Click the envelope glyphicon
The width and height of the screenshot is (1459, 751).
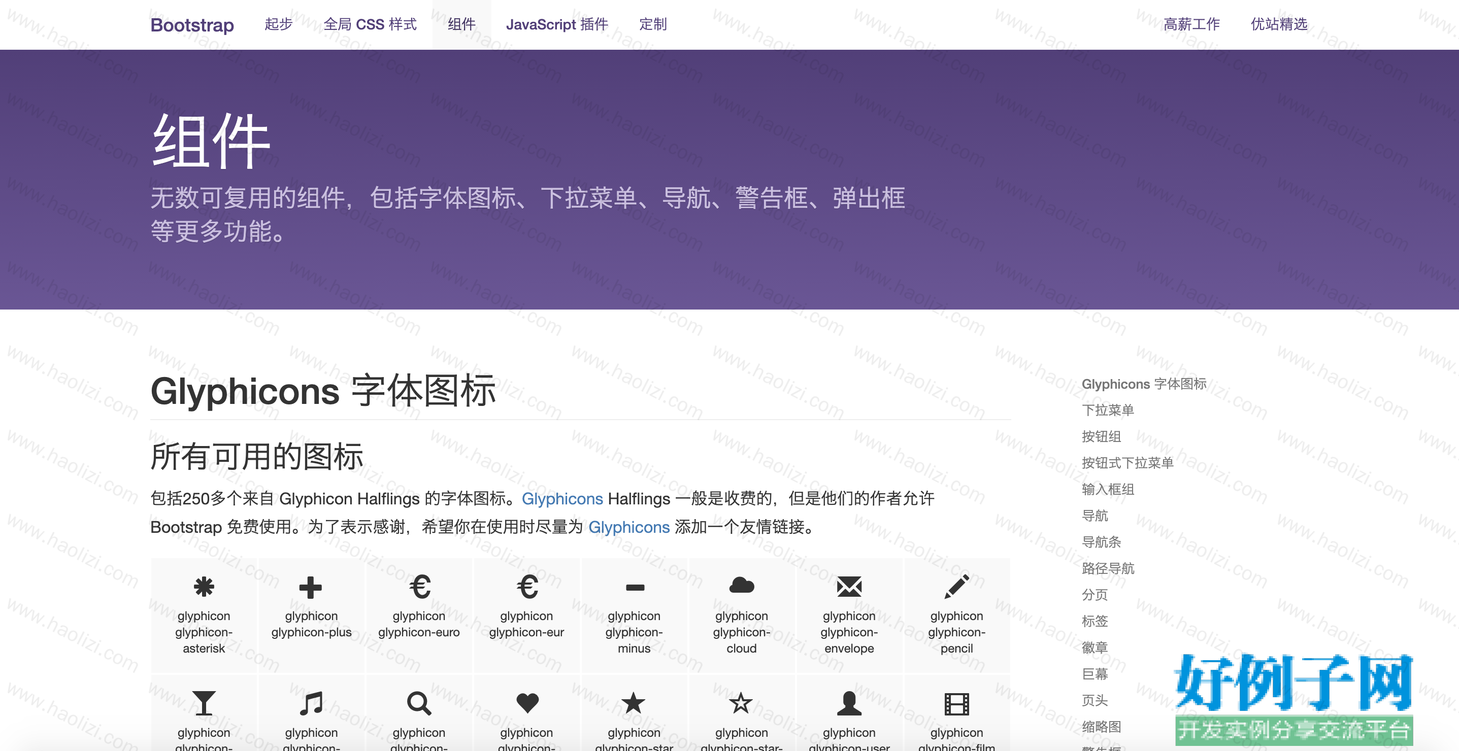coord(849,586)
